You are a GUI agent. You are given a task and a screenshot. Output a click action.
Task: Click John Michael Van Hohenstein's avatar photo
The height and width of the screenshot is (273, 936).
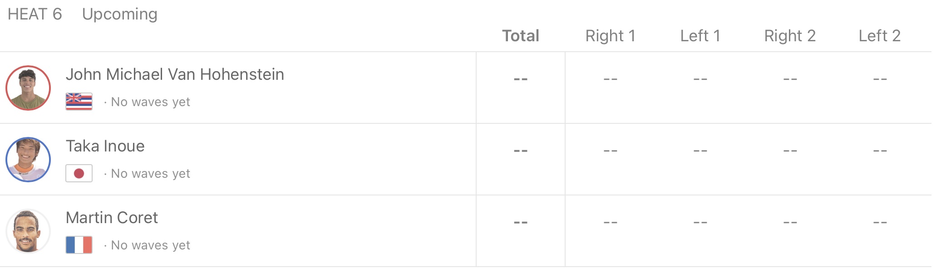[x=28, y=88]
